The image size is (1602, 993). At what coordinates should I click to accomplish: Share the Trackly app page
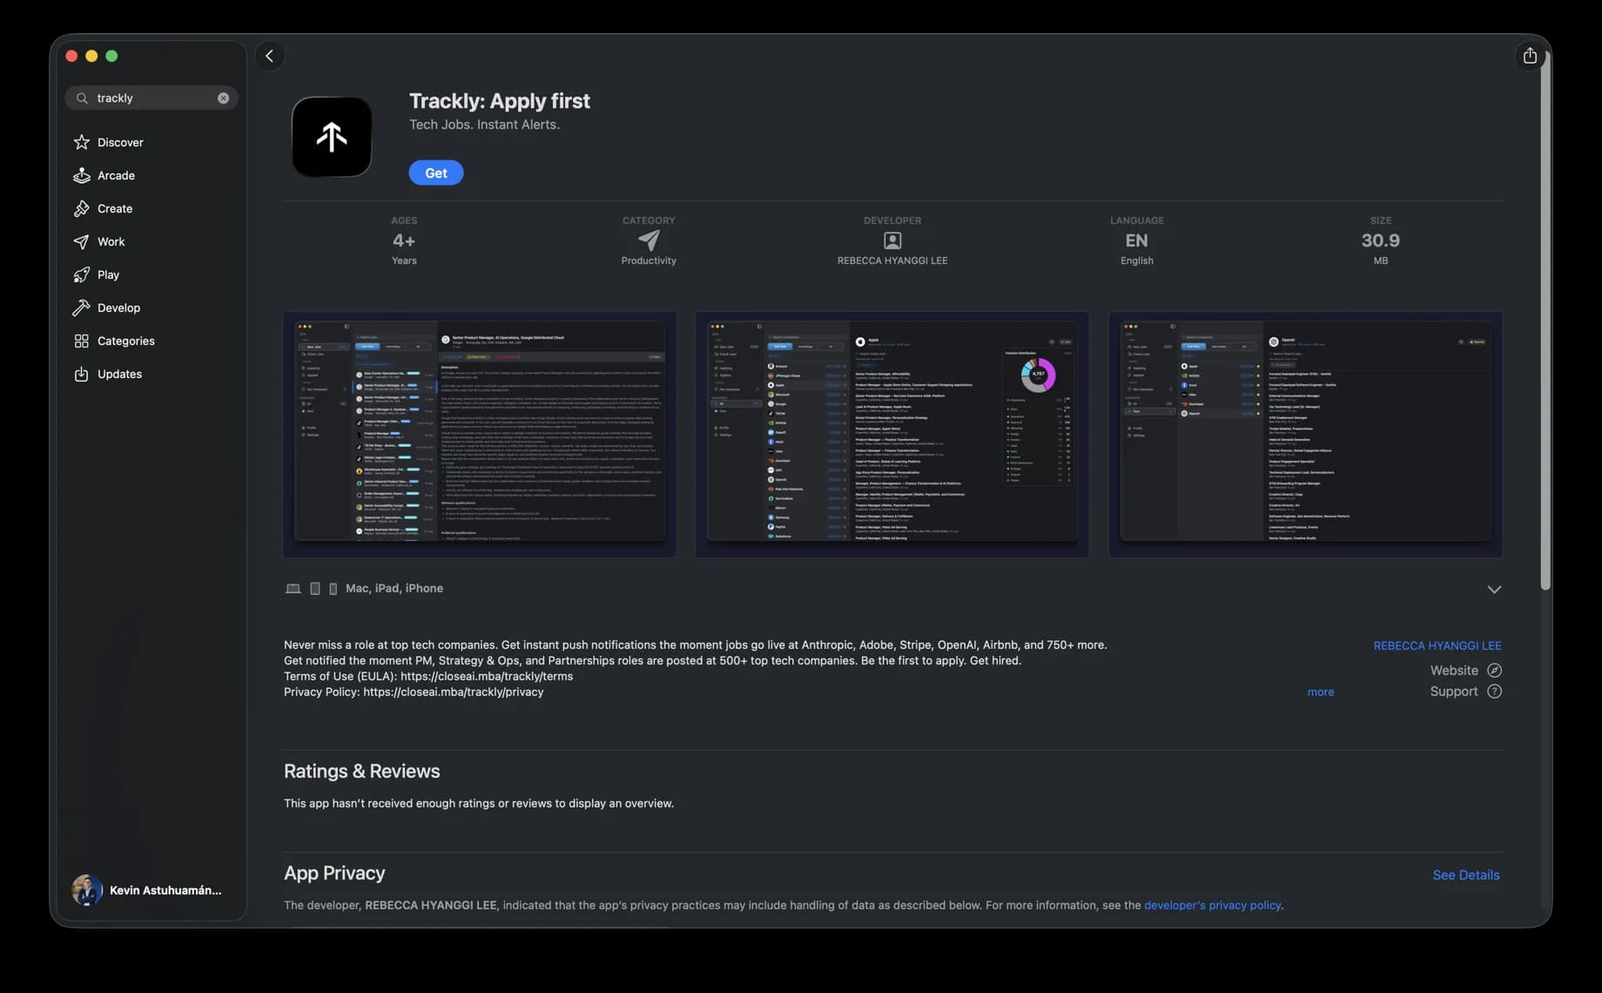point(1530,55)
